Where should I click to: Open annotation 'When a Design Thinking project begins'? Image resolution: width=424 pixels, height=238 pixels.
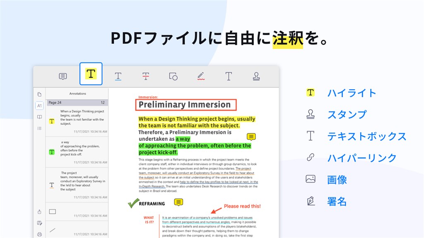pyautogui.click(x=77, y=121)
